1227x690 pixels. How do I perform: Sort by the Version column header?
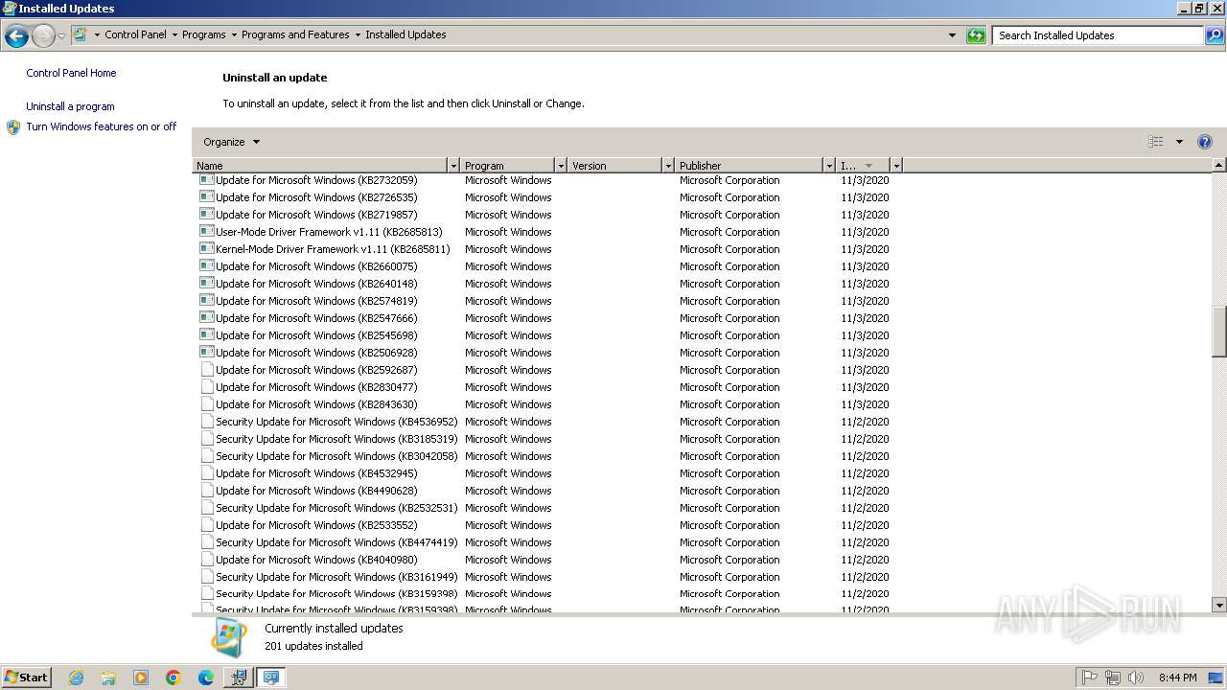pyautogui.click(x=614, y=166)
